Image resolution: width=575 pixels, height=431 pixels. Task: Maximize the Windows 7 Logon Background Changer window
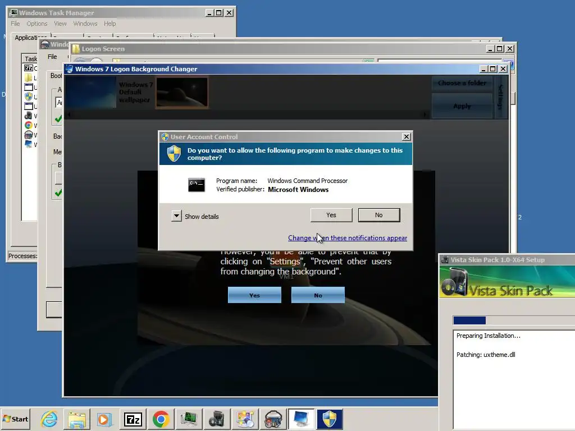tap(493, 69)
